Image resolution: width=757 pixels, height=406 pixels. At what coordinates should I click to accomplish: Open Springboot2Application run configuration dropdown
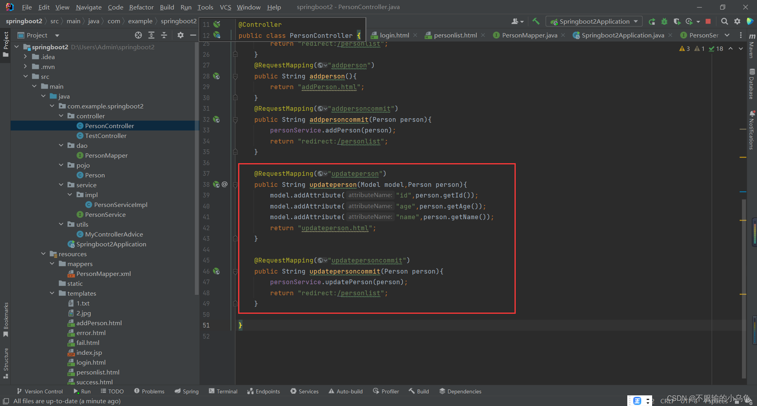click(594, 21)
